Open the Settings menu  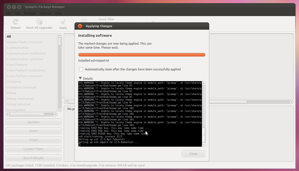coord(45,13)
